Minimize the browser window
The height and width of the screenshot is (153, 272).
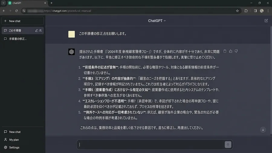click(x=251, y=3)
